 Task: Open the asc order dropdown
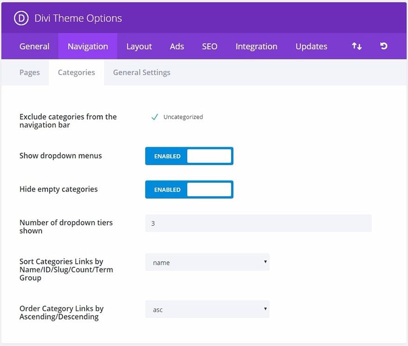[207, 309]
